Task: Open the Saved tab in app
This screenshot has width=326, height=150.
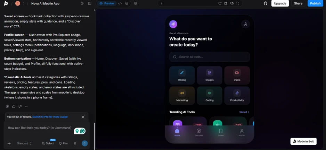Action: [x=221, y=132]
